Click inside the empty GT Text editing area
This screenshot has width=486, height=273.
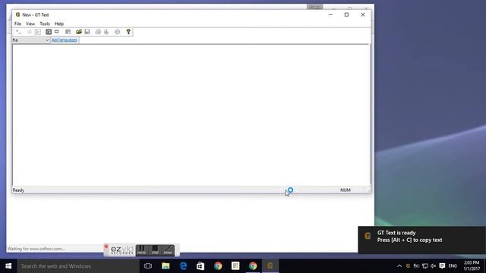click(191, 115)
